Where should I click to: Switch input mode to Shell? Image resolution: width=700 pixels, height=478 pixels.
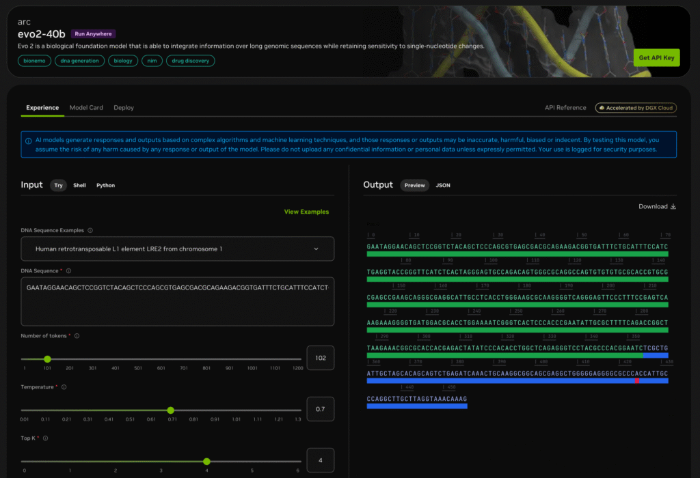pos(79,185)
